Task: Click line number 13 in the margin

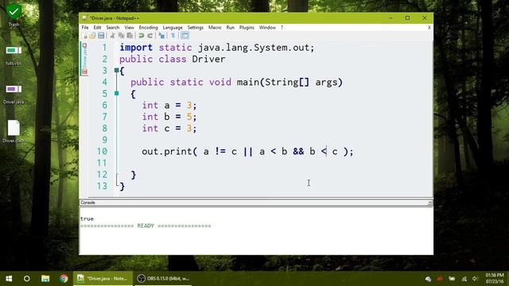Action: point(102,186)
